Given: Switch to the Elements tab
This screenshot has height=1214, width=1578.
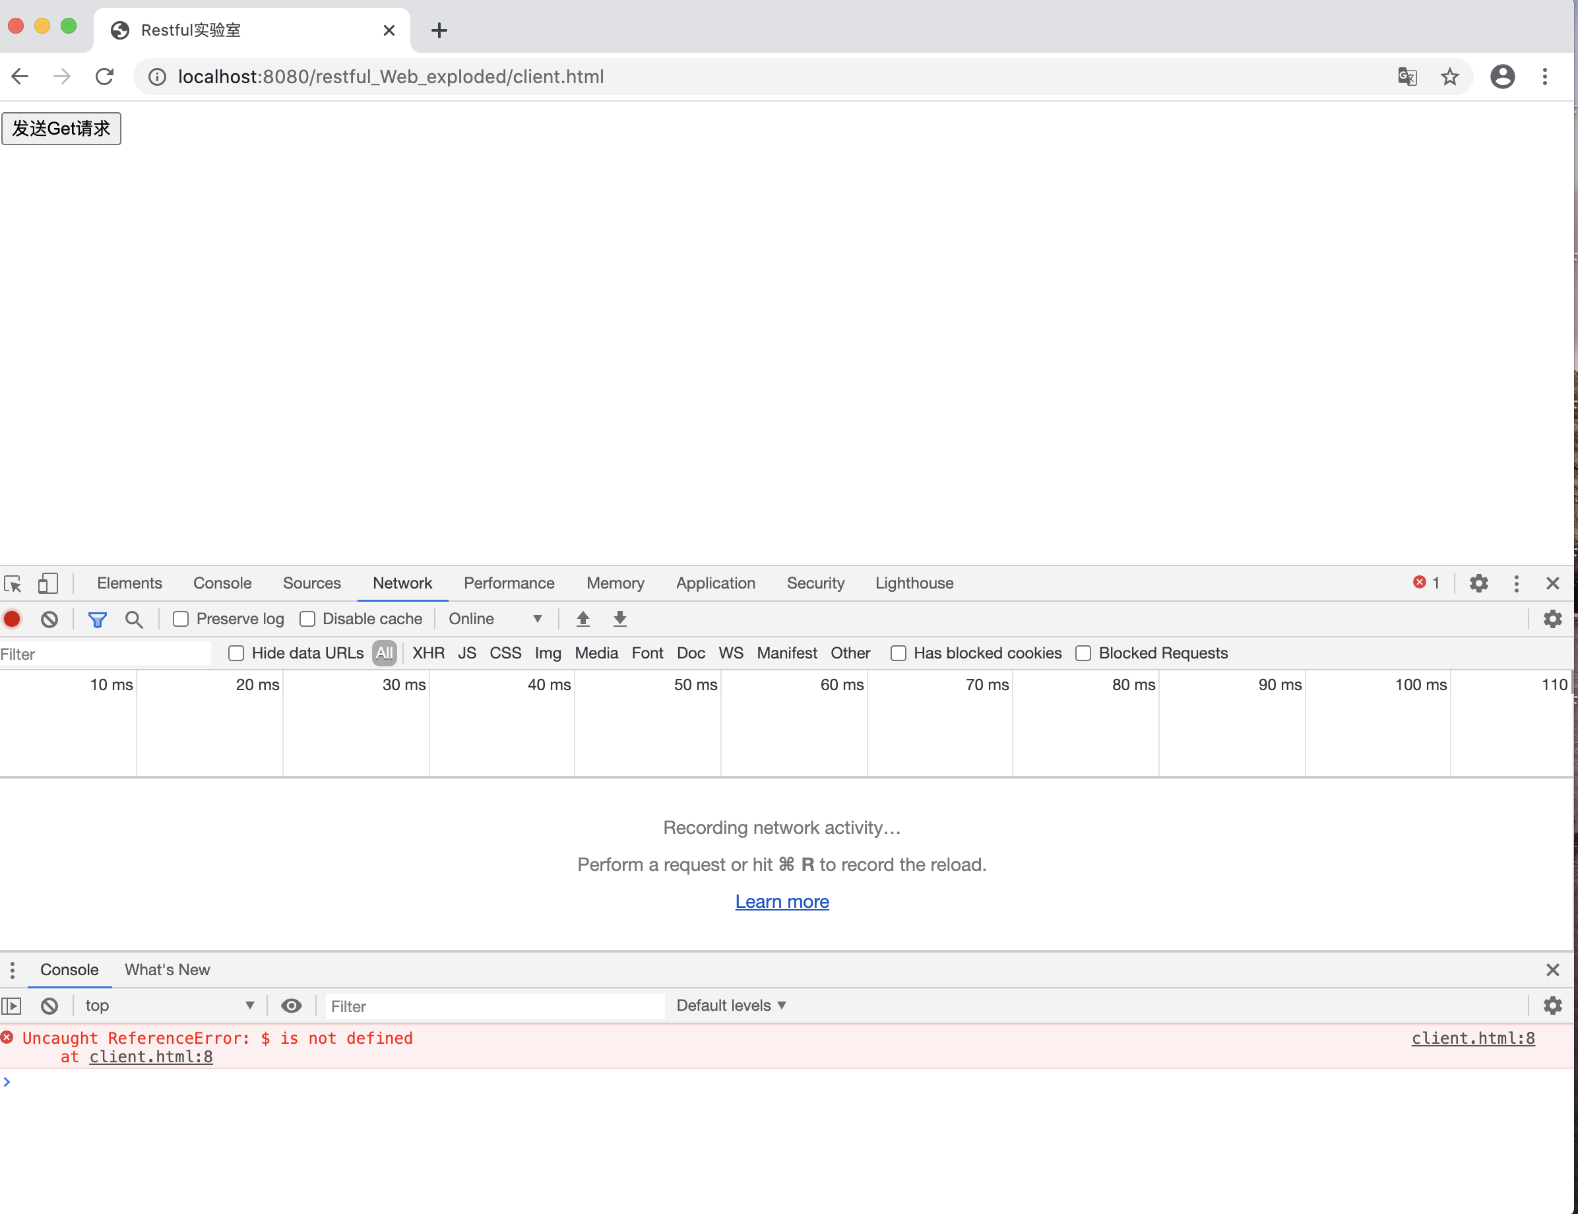Looking at the screenshot, I should (x=129, y=583).
